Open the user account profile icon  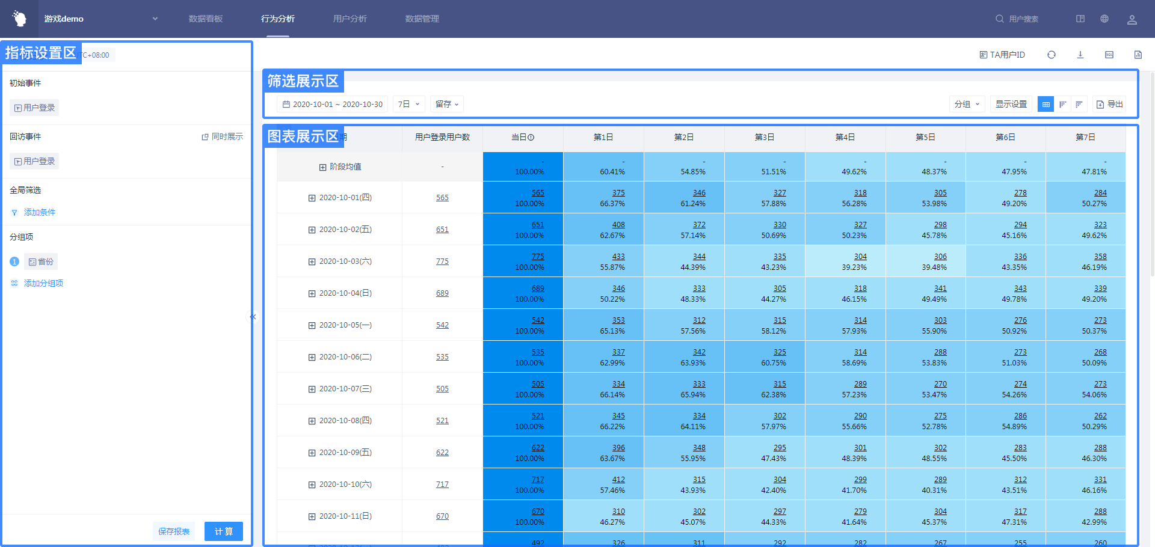[x=1132, y=19]
